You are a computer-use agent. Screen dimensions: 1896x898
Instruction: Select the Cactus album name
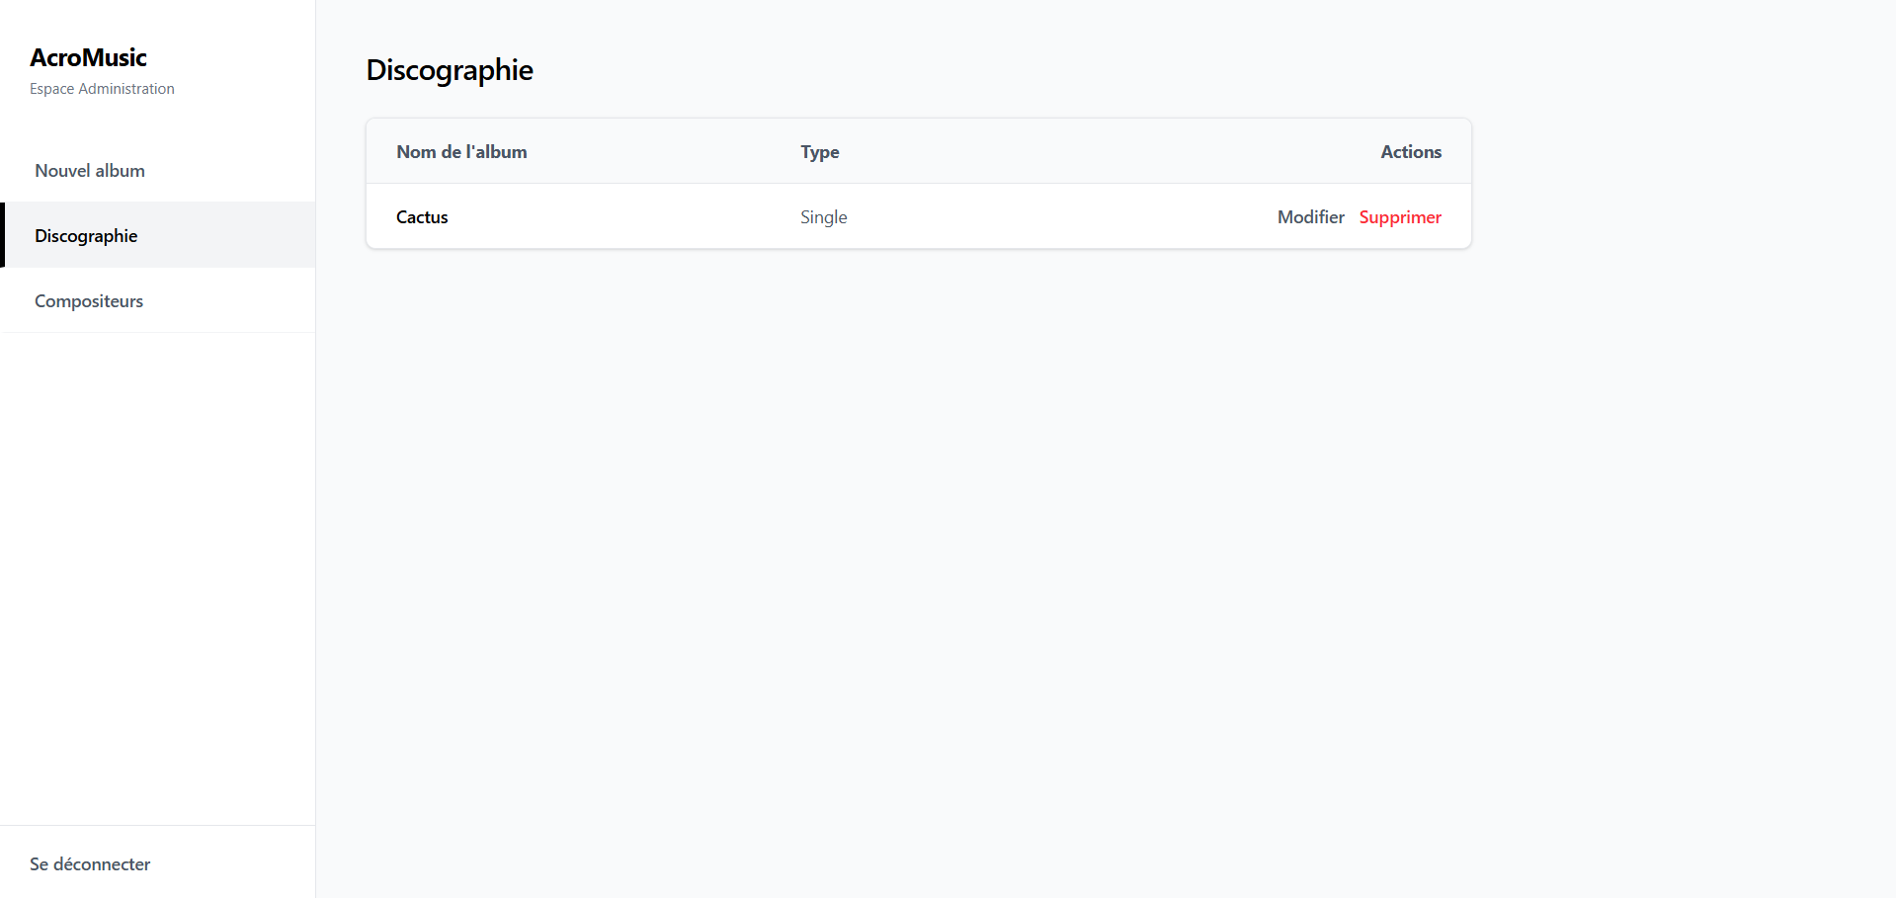tap(422, 217)
